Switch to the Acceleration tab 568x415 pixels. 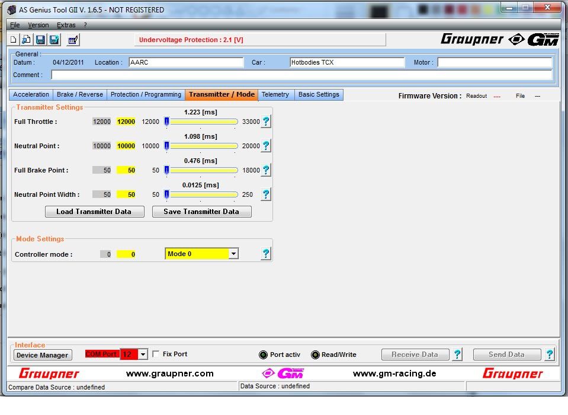point(31,95)
